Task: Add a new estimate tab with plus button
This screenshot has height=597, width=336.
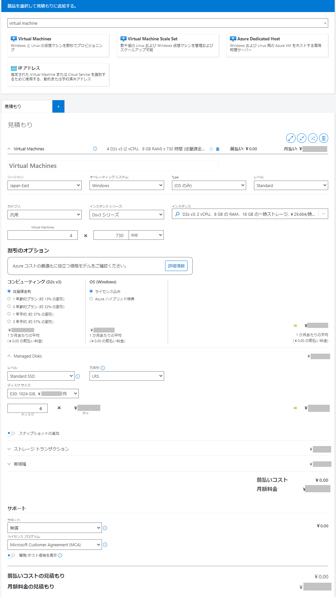Action: [x=58, y=106]
